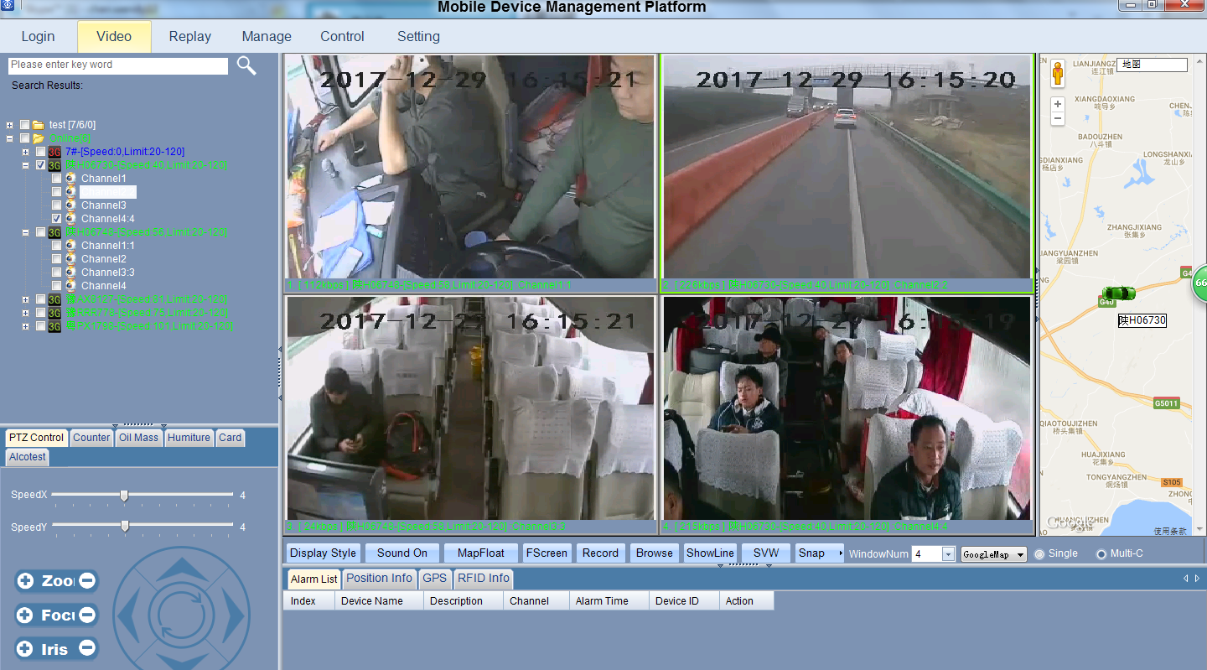Check the Online group checkbox
The width and height of the screenshot is (1207, 670).
[x=24, y=138]
